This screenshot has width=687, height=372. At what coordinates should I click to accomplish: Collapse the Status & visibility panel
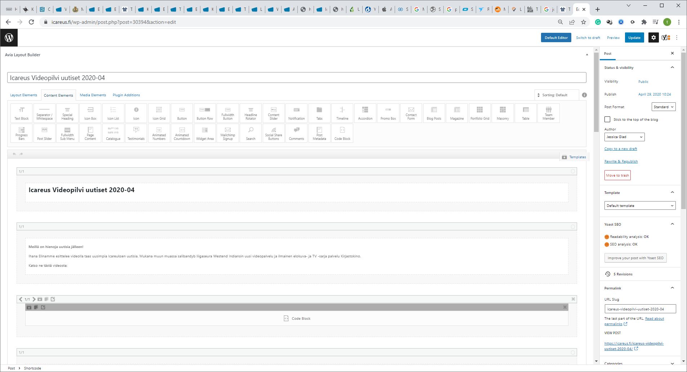[x=672, y=67]
